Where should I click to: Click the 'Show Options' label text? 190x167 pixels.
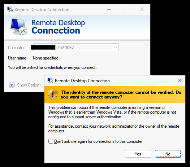pyautogui.click(x=29, y=85)
